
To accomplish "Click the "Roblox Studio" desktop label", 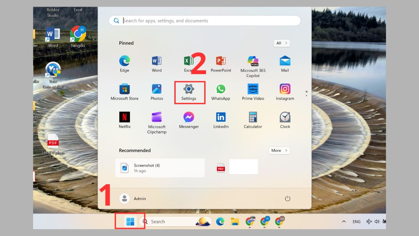I will coord(53,13).
